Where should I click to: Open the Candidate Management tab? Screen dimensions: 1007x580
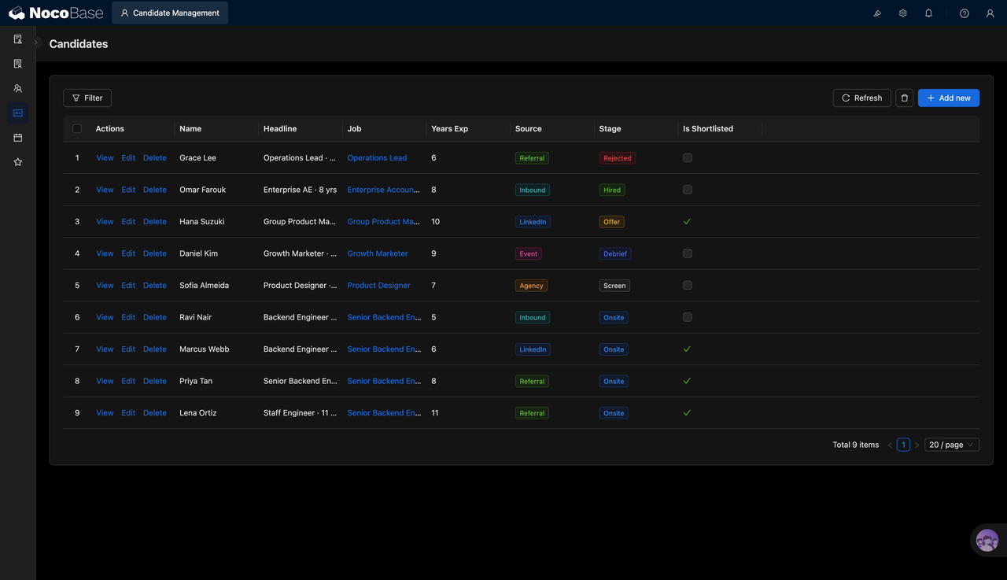tap(170, 13)
